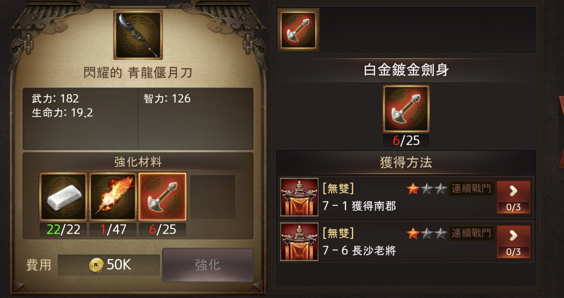Tap the 青龍偃月刀 weapon icon
This screenshot has height=298, width=564.
coord(138,35)
